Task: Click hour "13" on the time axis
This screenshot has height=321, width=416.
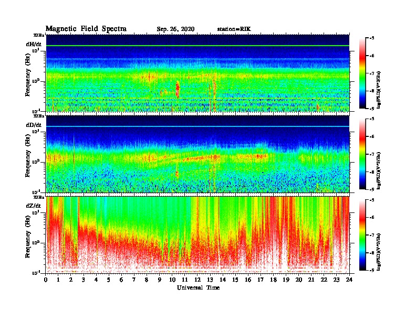Action: pos(211,280)
